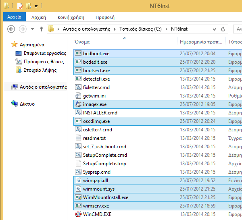Click the set_7_usb_boot.cmd file icon

click(x=78, y=146)
